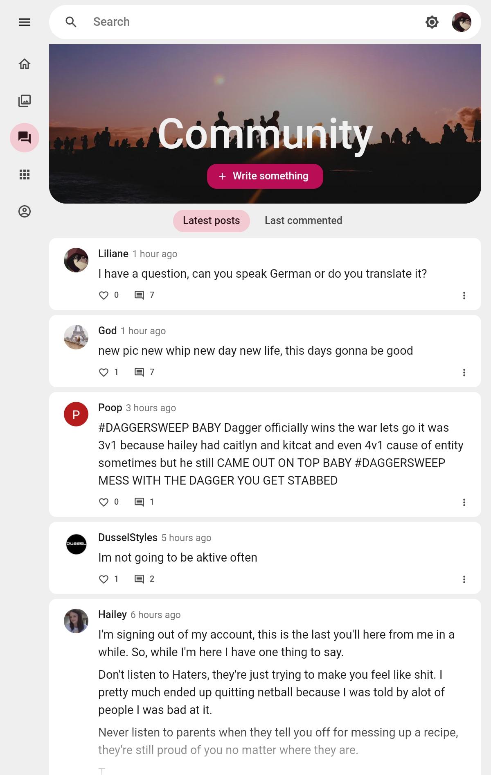The height and width of the screenshot is (775, 491).
Task: Switch to the Latest posts tab
Action: (212, 221)
